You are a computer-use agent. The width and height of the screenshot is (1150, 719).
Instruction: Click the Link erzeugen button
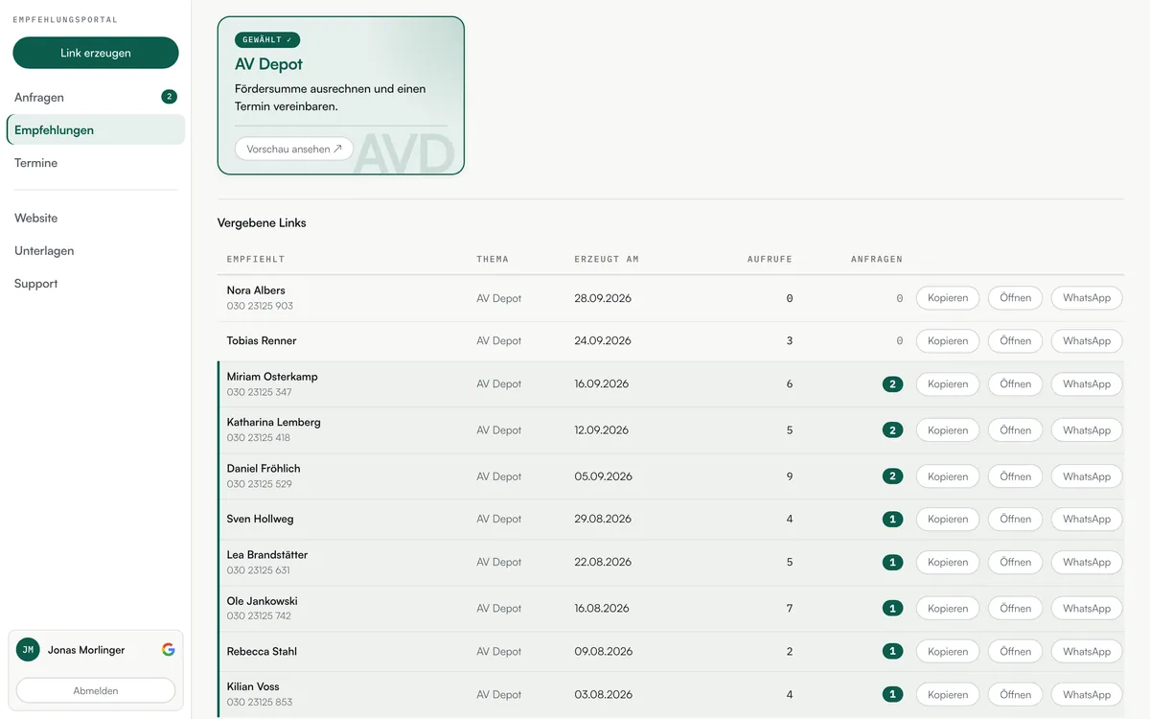(96, 53)
